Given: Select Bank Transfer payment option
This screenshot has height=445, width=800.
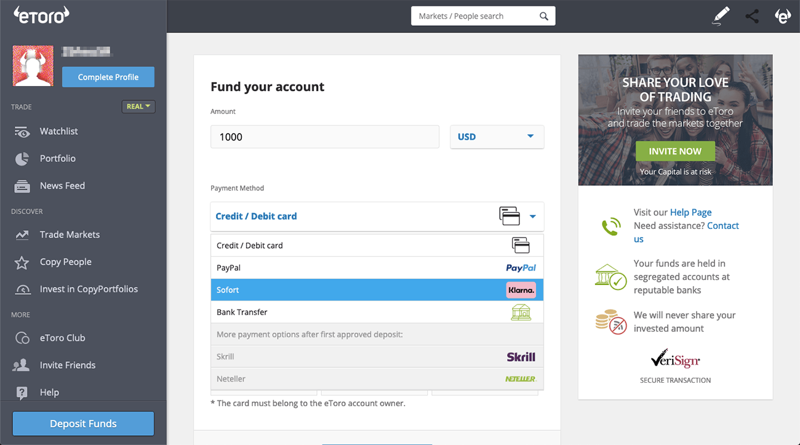Looking at the screenshot, I should click(377, 312).
